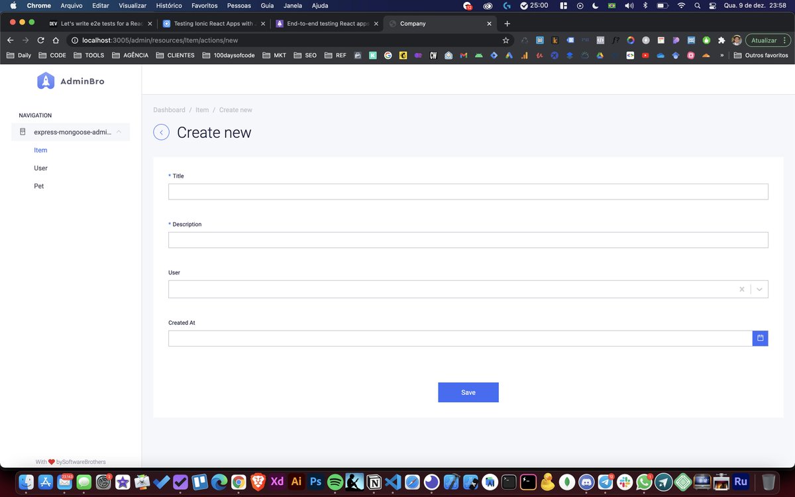The image size is (795, 497).
Task: Open the SEO bookmarks folder
Action: pos(305,55)
